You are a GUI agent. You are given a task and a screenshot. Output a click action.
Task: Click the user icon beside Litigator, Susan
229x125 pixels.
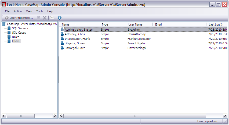(62, 43)
